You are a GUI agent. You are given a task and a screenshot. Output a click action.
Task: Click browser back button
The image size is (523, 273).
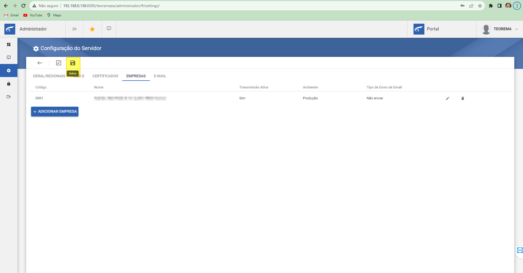pyautogui.click(x=6, y=6)
